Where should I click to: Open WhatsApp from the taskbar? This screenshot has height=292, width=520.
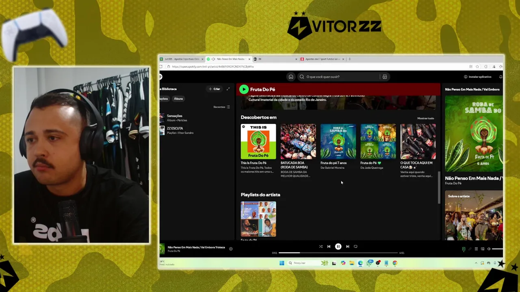369,263
